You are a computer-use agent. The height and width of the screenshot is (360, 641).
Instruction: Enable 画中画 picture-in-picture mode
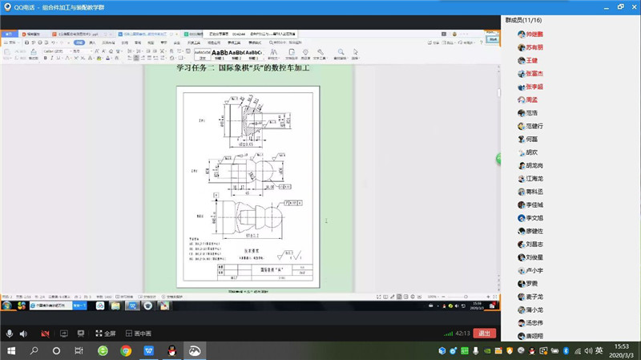[x=138, y=333]
